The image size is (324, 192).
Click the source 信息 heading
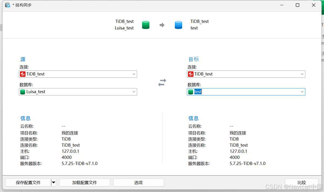click(25, 118)
